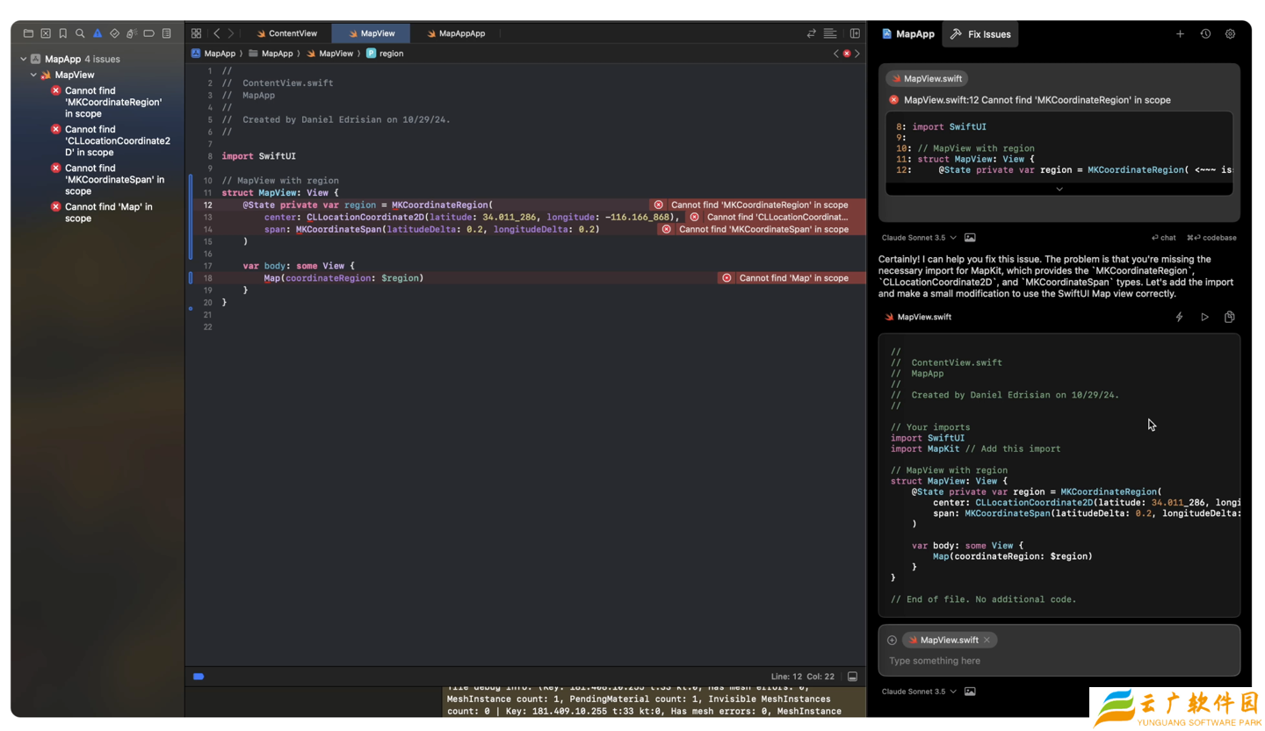Switch to the MapView editor tab
Viewport: 1265px width, 731px height.
click(x=371, y=33)
